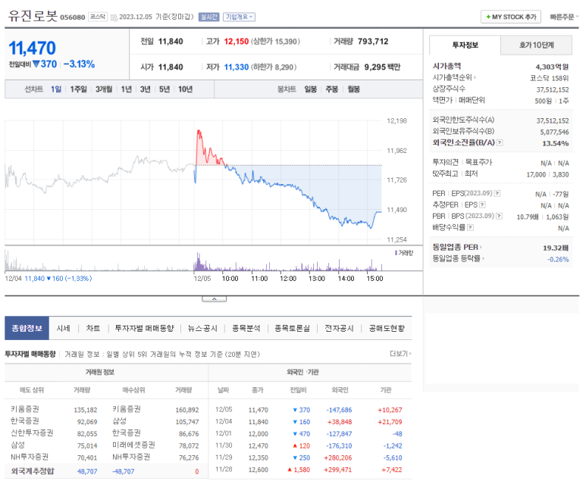This screenshot has width=586, height=484.
Task: Select the 3개월 line chart period
Action: click(x=104, y=89)
